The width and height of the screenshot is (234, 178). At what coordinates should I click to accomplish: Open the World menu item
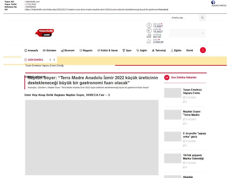[189, 51]
